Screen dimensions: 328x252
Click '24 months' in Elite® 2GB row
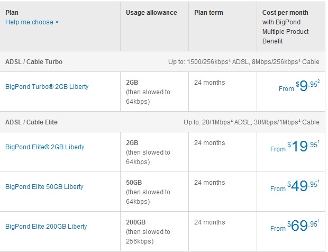click(x=209, y=143)
